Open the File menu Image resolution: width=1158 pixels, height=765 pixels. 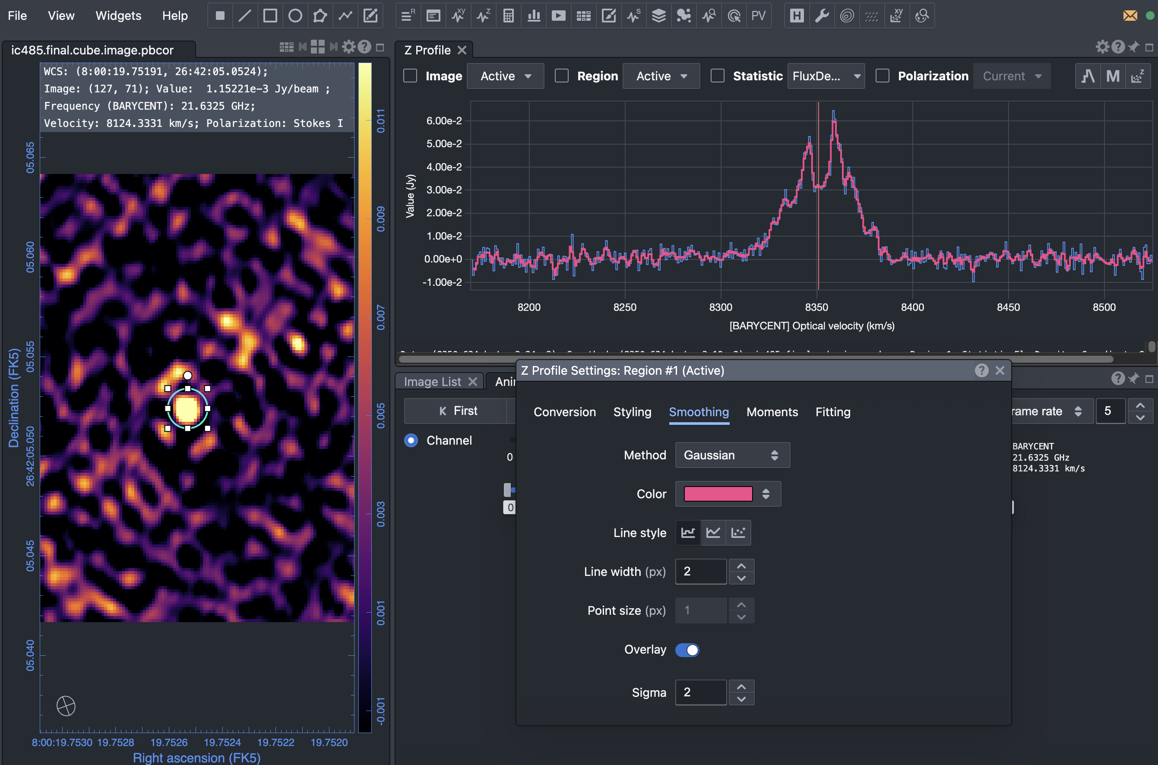(17, 16)
